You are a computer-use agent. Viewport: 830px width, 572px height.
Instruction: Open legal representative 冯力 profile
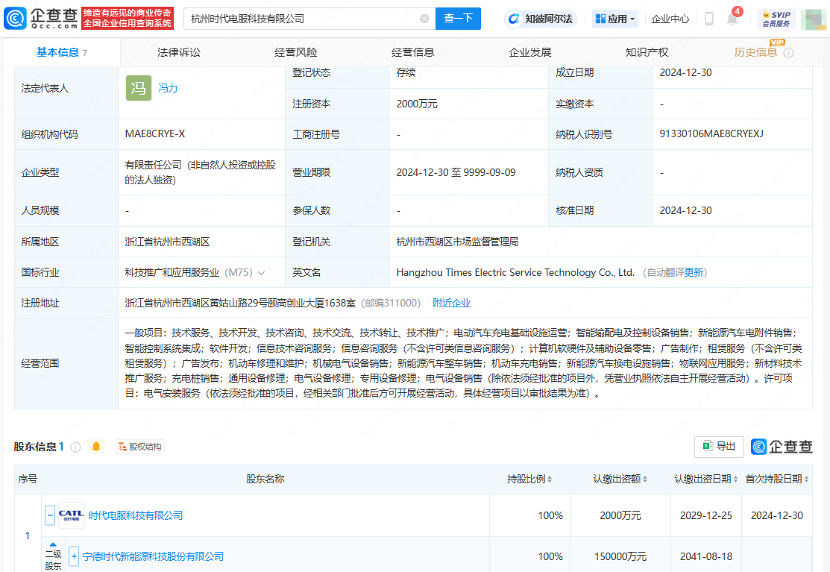(168, 88)
